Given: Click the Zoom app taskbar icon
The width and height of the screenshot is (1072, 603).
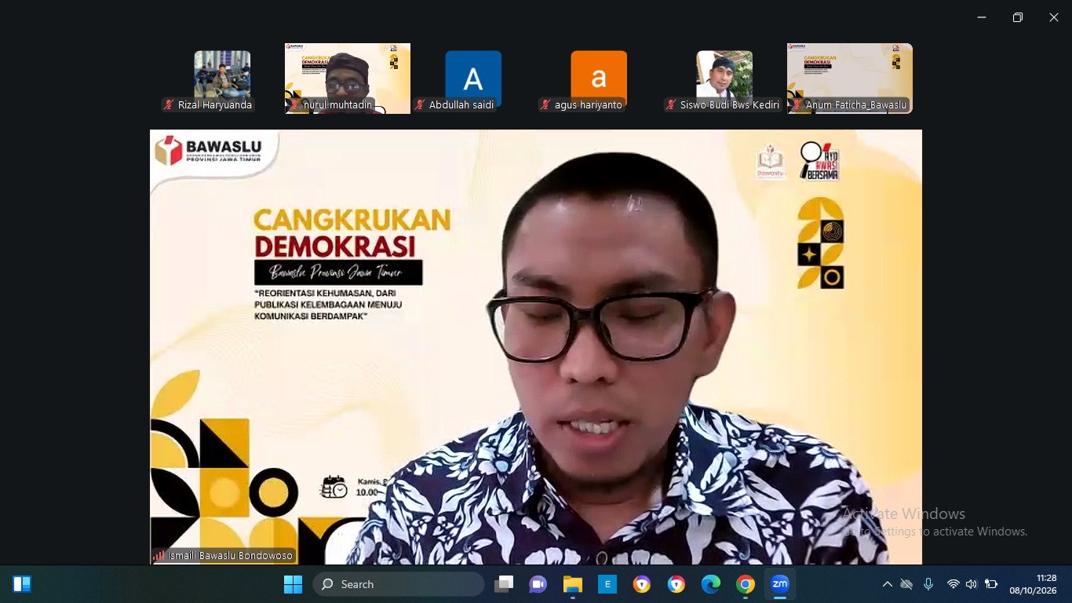Looking at the screenshot, I should point(780,584).
